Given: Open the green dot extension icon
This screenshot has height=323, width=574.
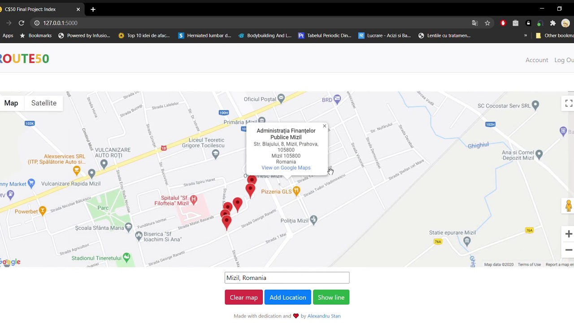Looking at the screenshot, I should (540, 23).
